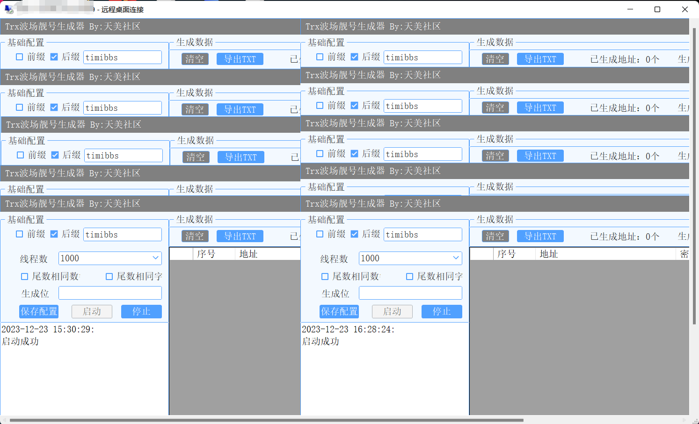This screenshot has height=424, width=699.
Task: Enable 尾数相同数 in the 15:30:29 log panel
Action: tap(24, 277)
